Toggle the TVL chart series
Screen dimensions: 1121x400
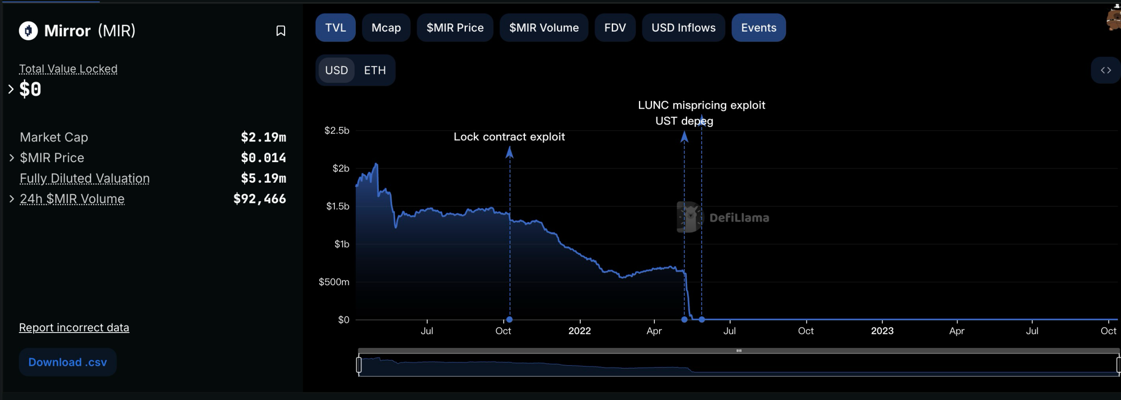(336, 28)
